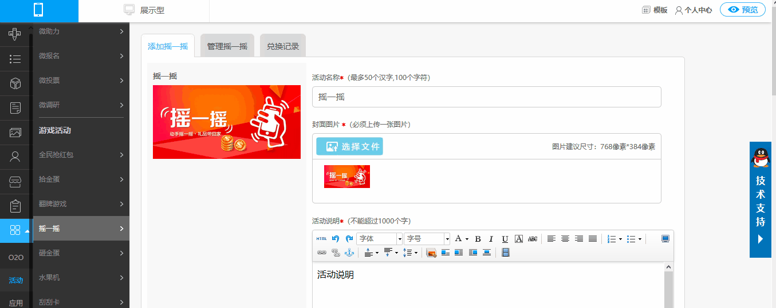
Task: Click the 选择文件 upload button
Action: point(349,146)
